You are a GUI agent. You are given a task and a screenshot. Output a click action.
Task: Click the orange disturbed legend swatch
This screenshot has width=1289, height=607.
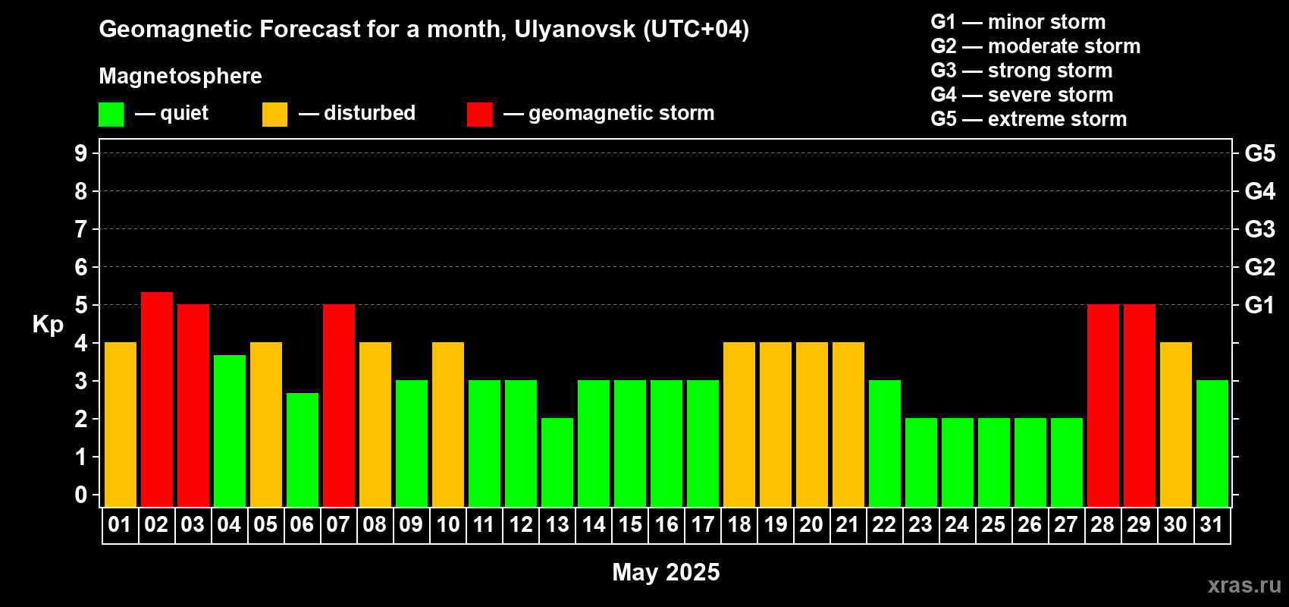[274, 115]
